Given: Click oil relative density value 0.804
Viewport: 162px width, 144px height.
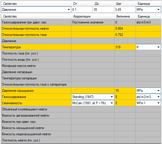Looking at the screenshot, I should [x=125, y=29].
